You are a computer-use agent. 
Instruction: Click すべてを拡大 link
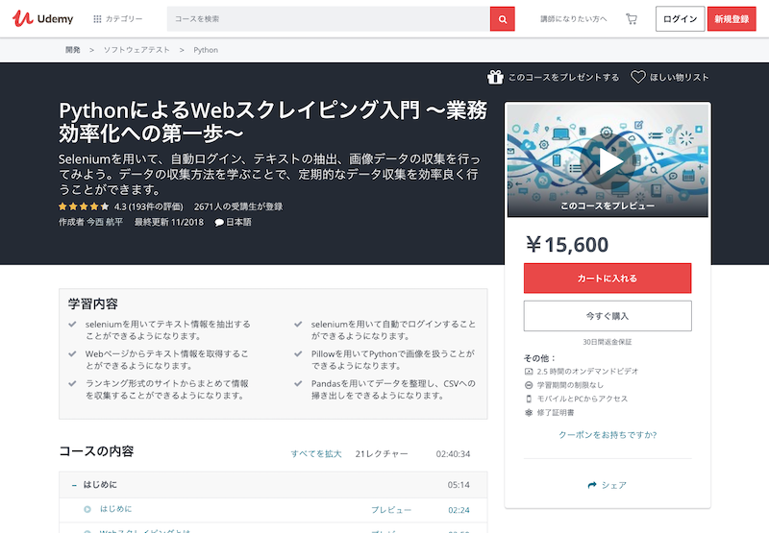tap(316, 453)
